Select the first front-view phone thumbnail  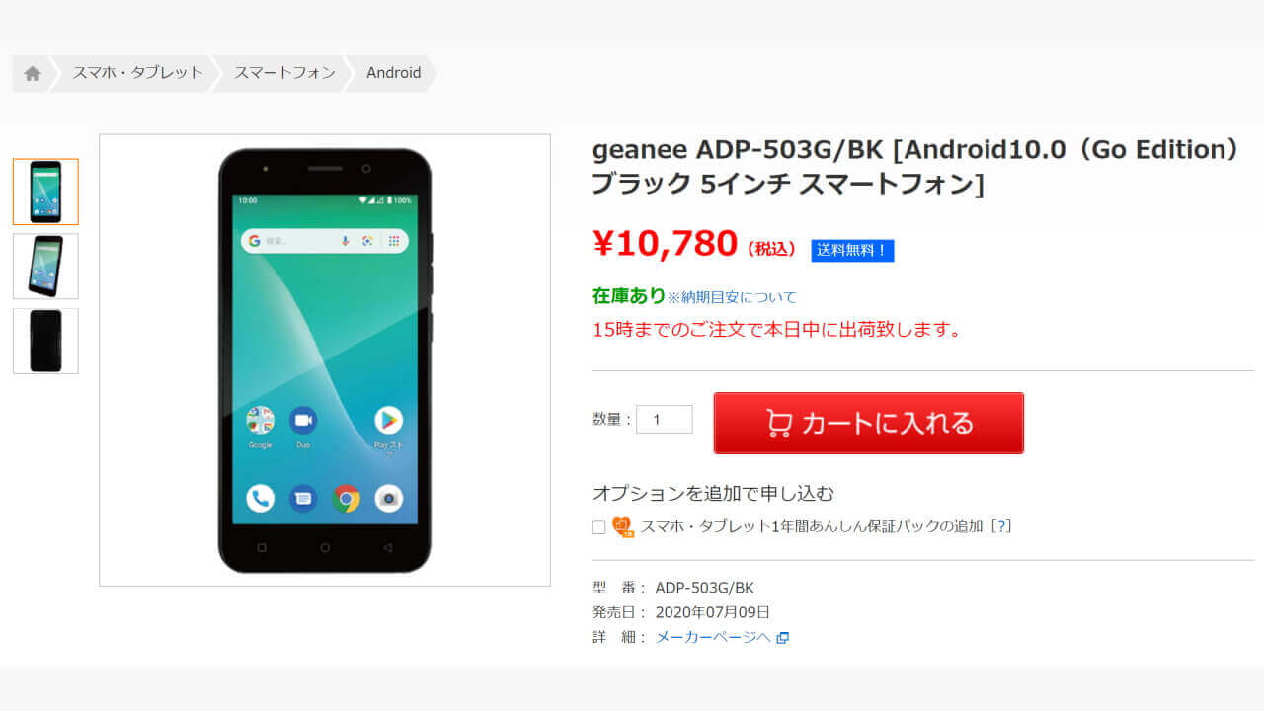(x=45, y=192)
